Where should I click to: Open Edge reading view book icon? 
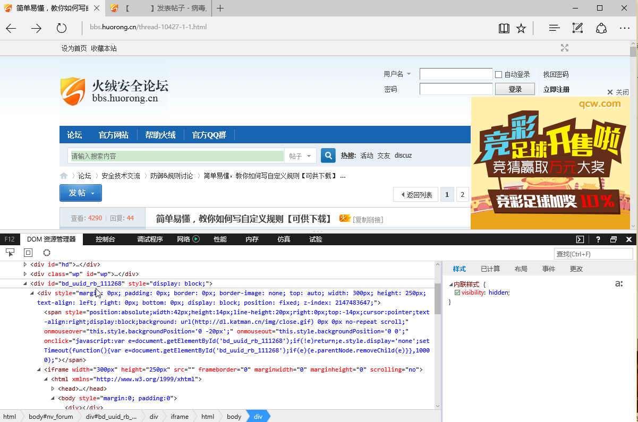tap(504, 29)
